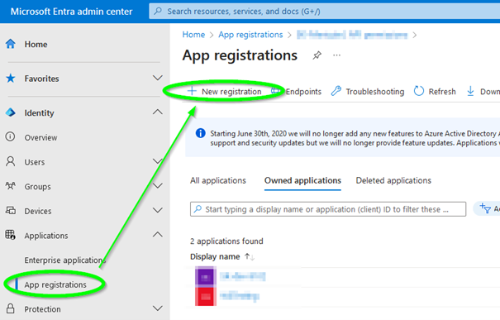Expand the Users submenu chevron
Screen dimensions: 500x320
pos(158,161)
